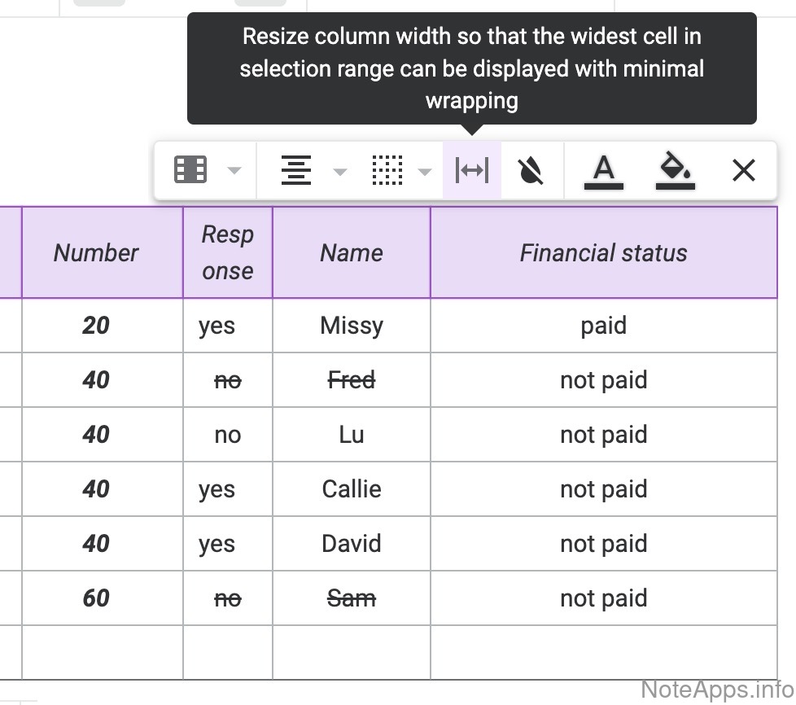Click the center align icon
This screenshot has height=705, width=796.
[295, 170]
